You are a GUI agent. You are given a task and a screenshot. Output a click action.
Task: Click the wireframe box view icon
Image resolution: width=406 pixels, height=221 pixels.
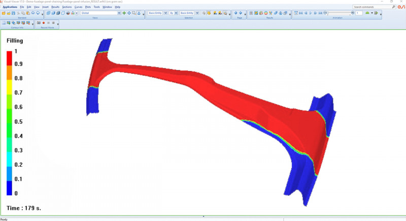pyautogui.click(x=48, y=13)
